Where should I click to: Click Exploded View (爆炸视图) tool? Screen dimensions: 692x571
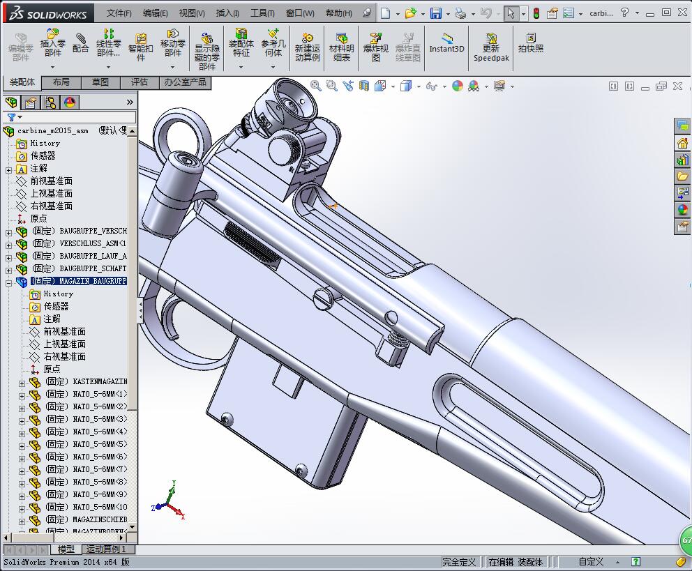tap(375, 47)
